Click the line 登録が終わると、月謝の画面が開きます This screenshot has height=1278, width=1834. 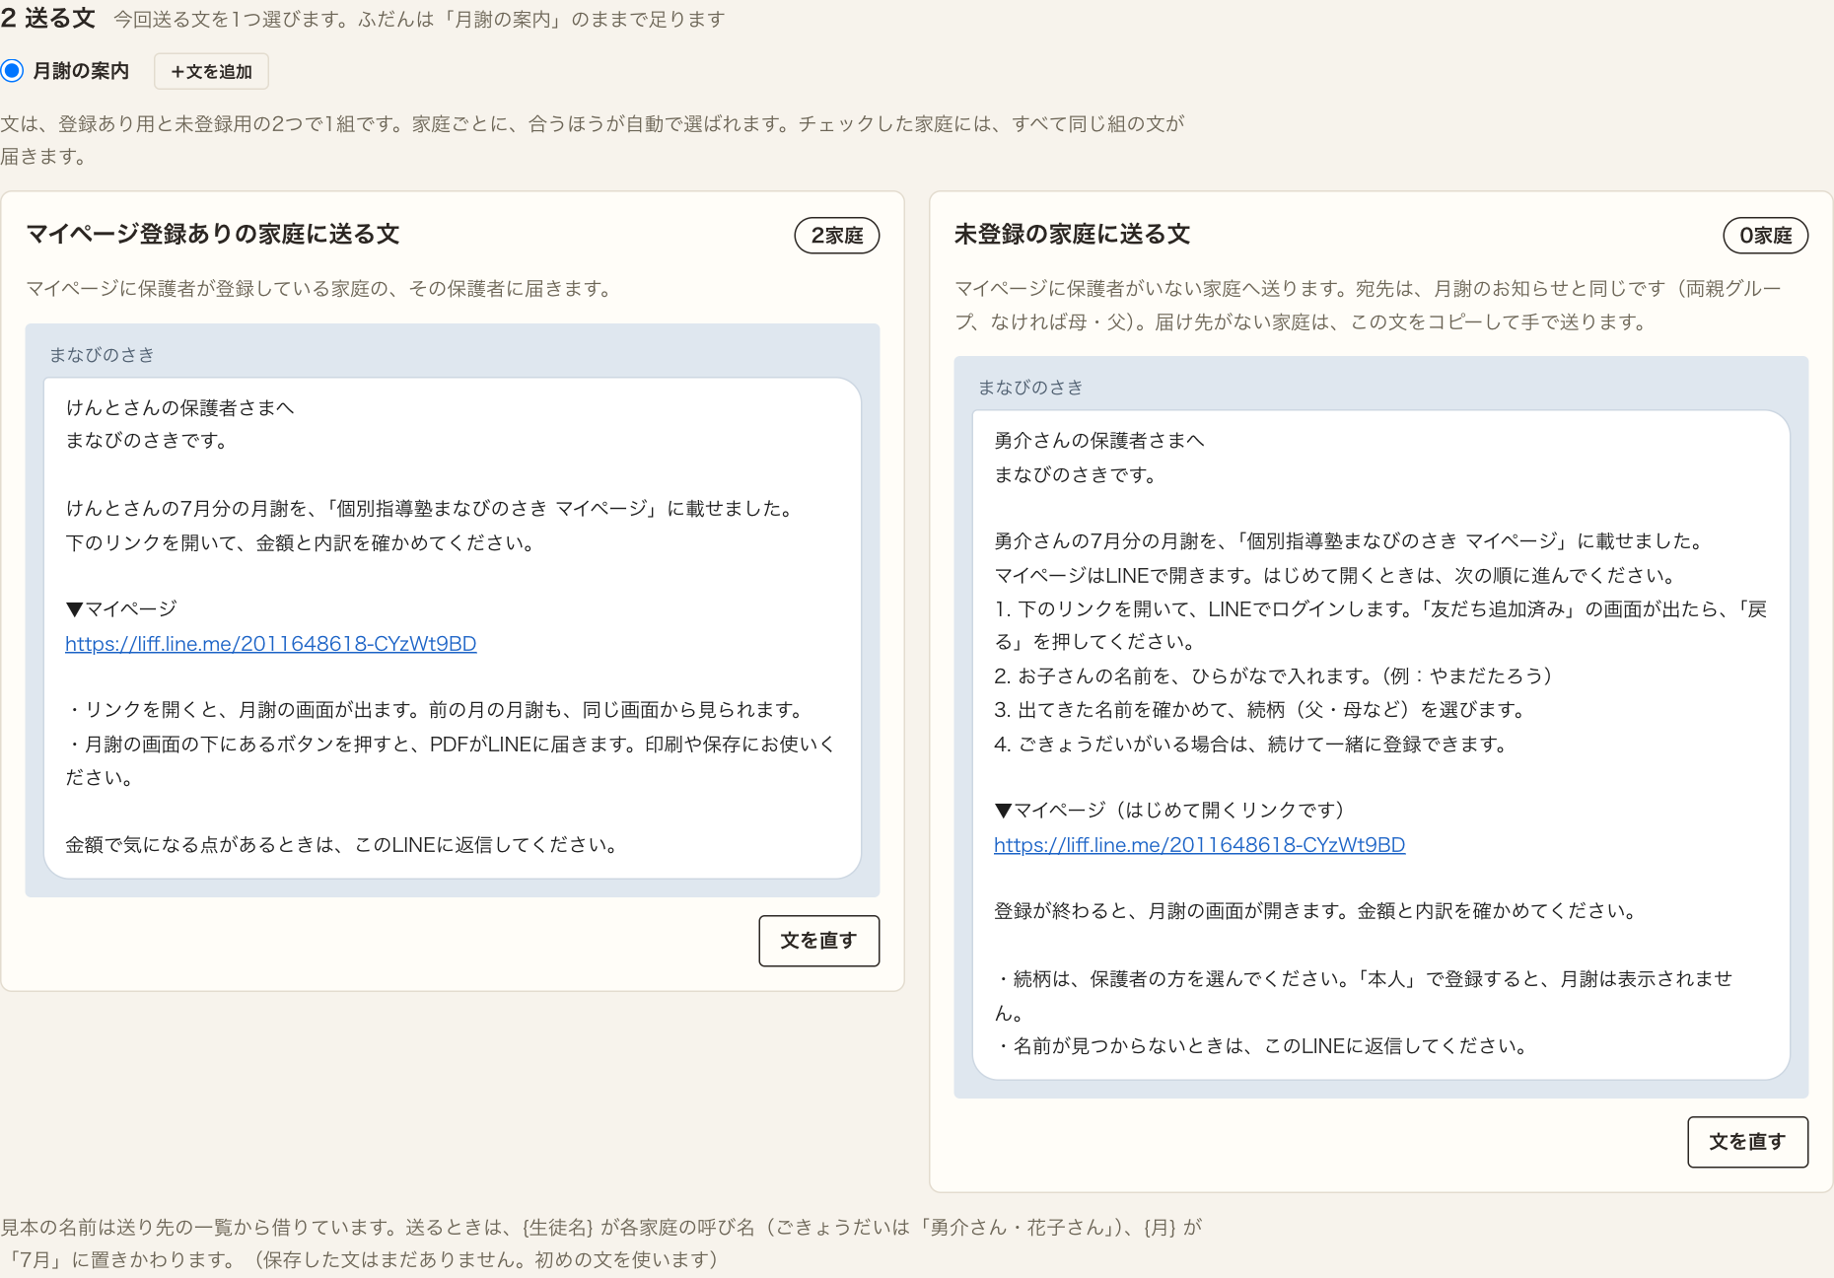click(1315, 911)
